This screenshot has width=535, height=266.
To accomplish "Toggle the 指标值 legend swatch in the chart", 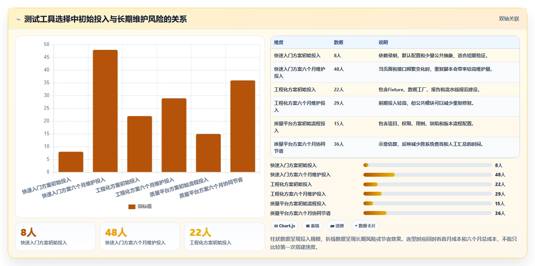I will 132,206.
